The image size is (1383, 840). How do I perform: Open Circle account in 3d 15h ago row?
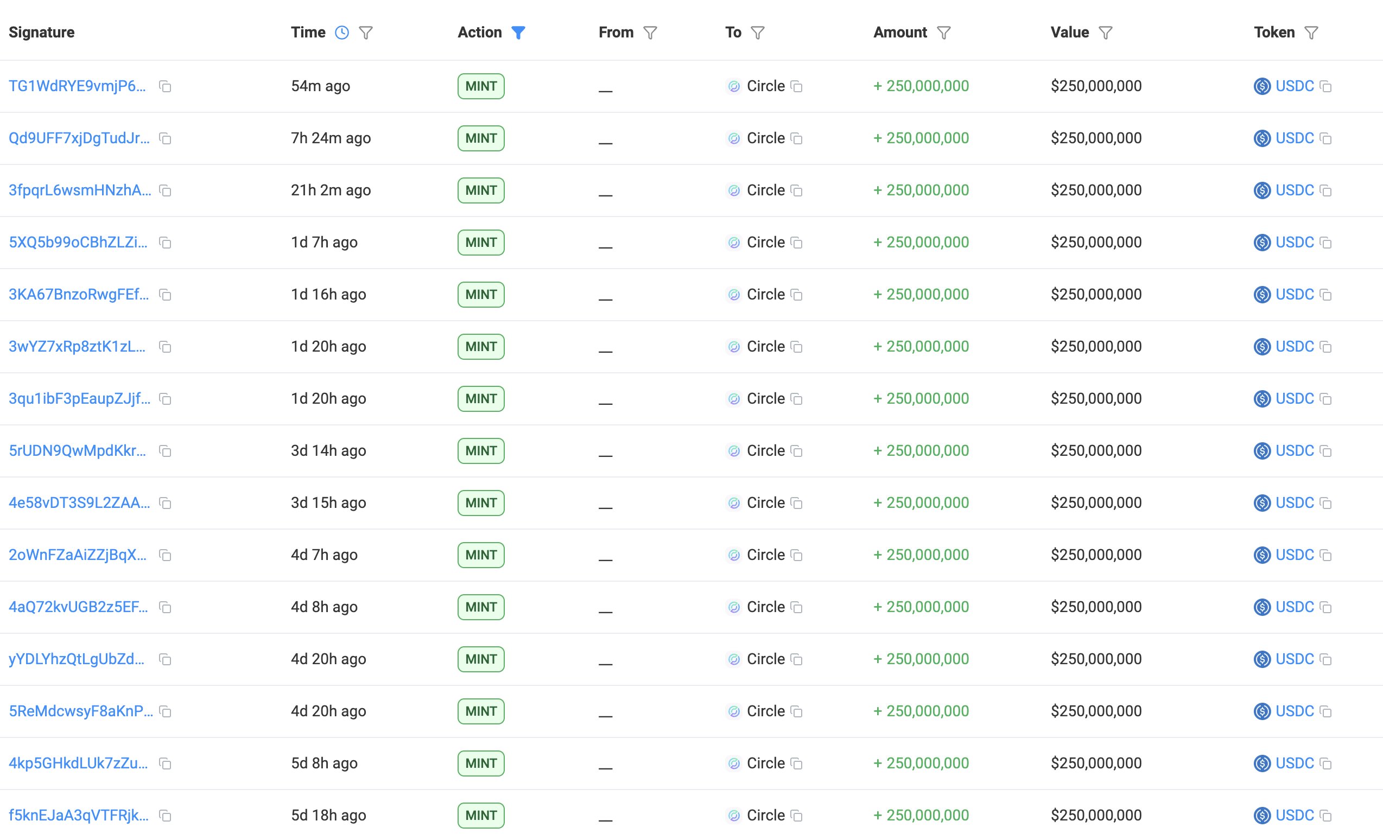click(765, 503)
